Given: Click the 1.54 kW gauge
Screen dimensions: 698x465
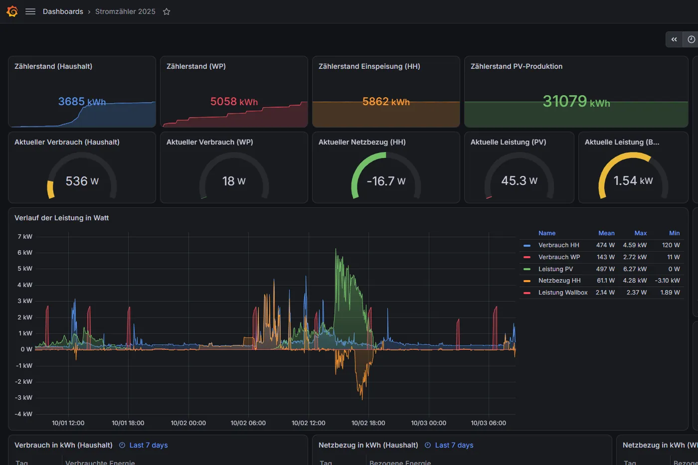Looking at the screenshot, I should pos(633,175).
